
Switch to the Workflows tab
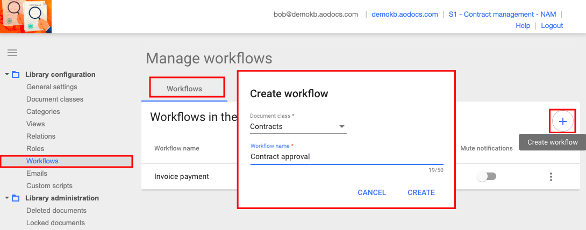(184, 89)
